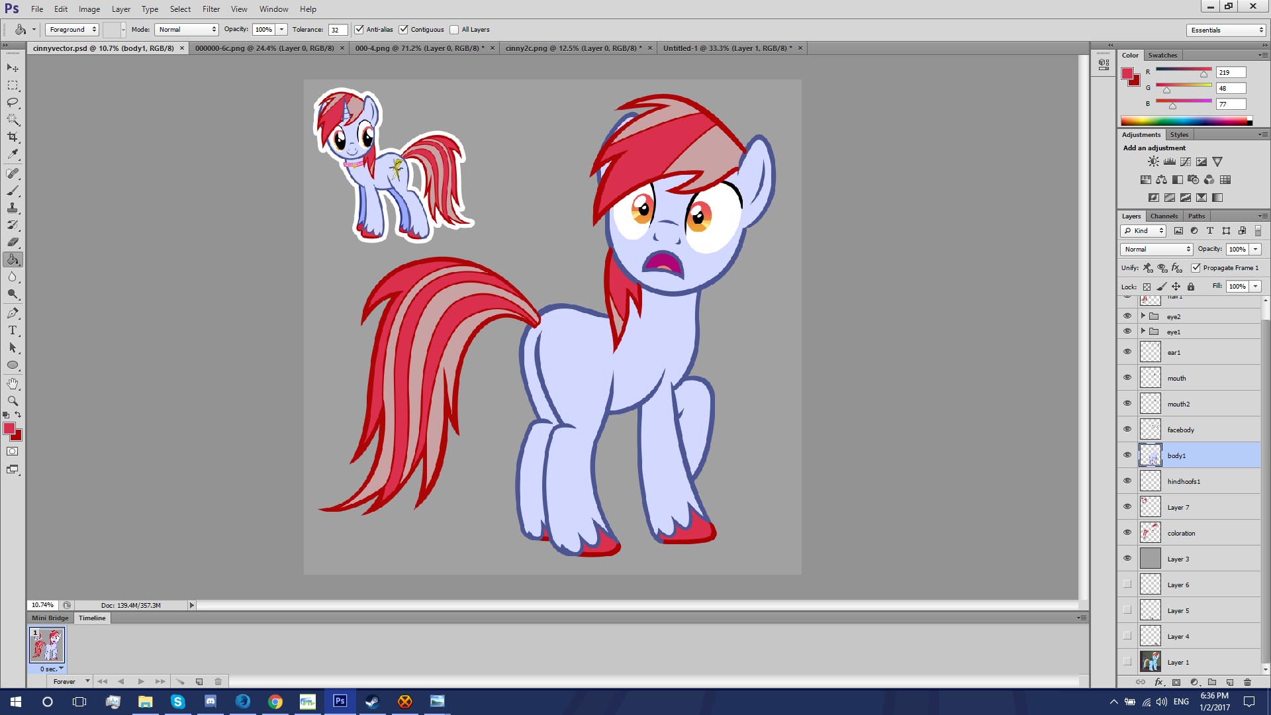
Task: Select the Eyedropper tool
Action: click(x=13, y=154)
